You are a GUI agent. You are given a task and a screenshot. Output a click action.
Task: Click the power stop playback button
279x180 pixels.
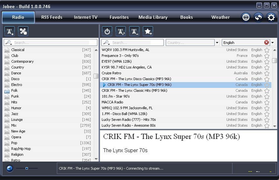107,31
